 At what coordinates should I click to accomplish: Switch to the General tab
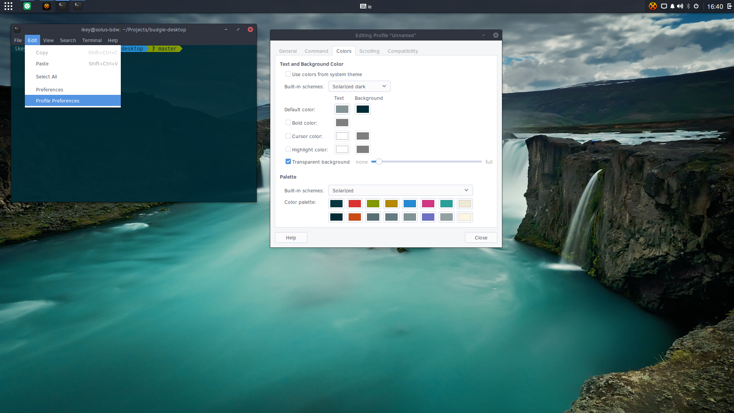tap(288, 51)
